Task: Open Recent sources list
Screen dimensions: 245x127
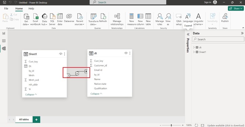Action: click(x=79, y=19)
